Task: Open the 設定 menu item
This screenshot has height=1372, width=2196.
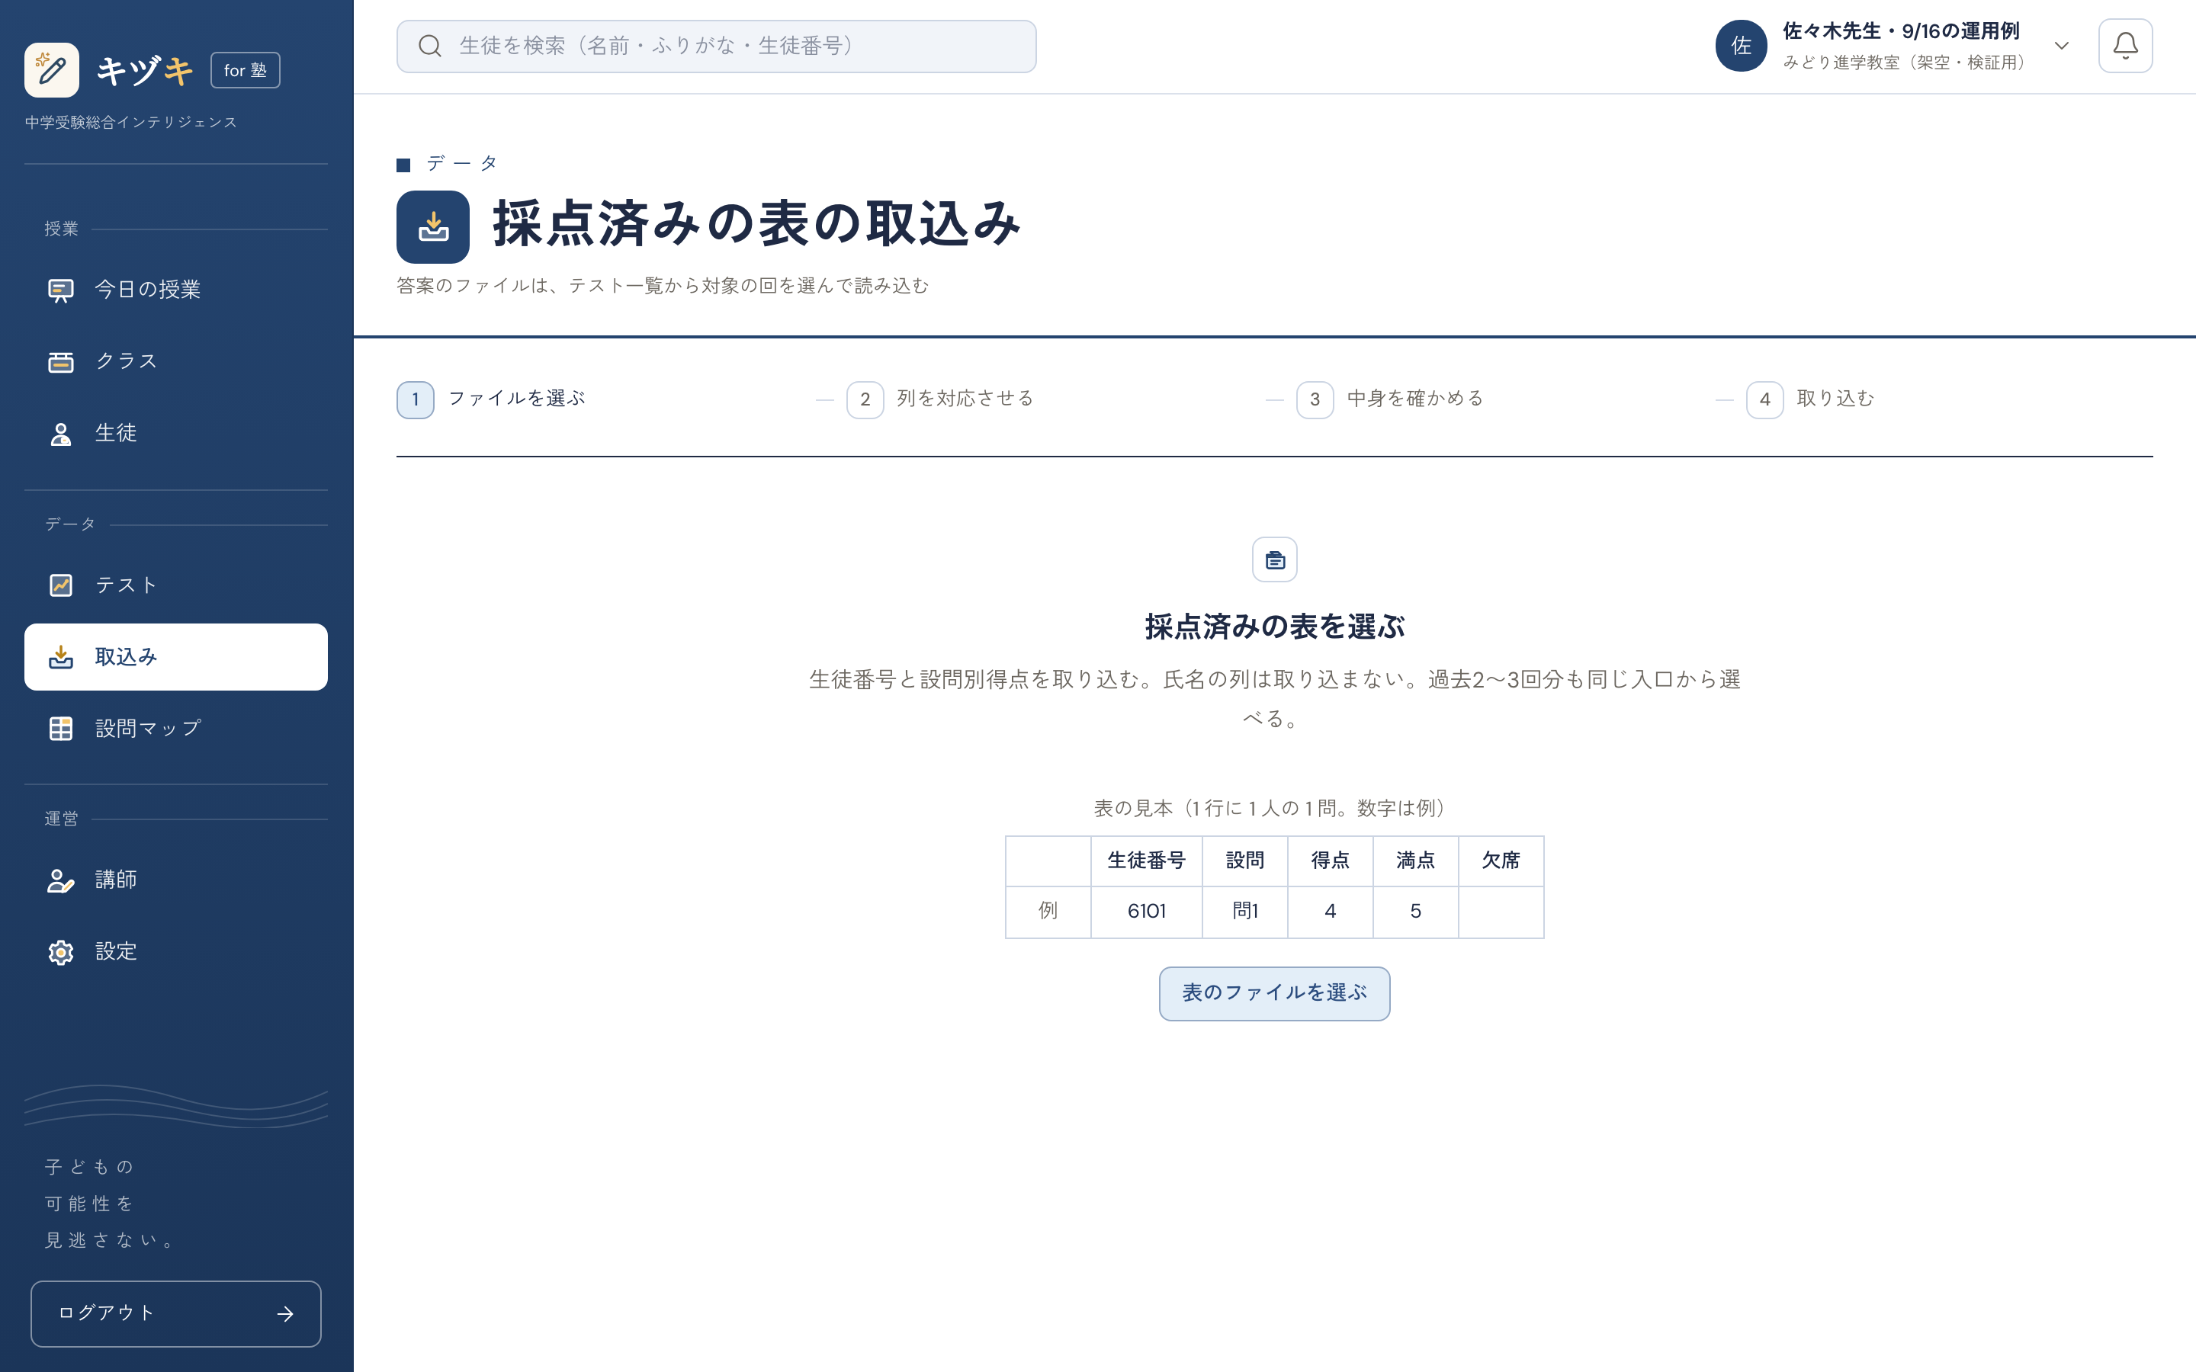Action: (x=176, y=952)
